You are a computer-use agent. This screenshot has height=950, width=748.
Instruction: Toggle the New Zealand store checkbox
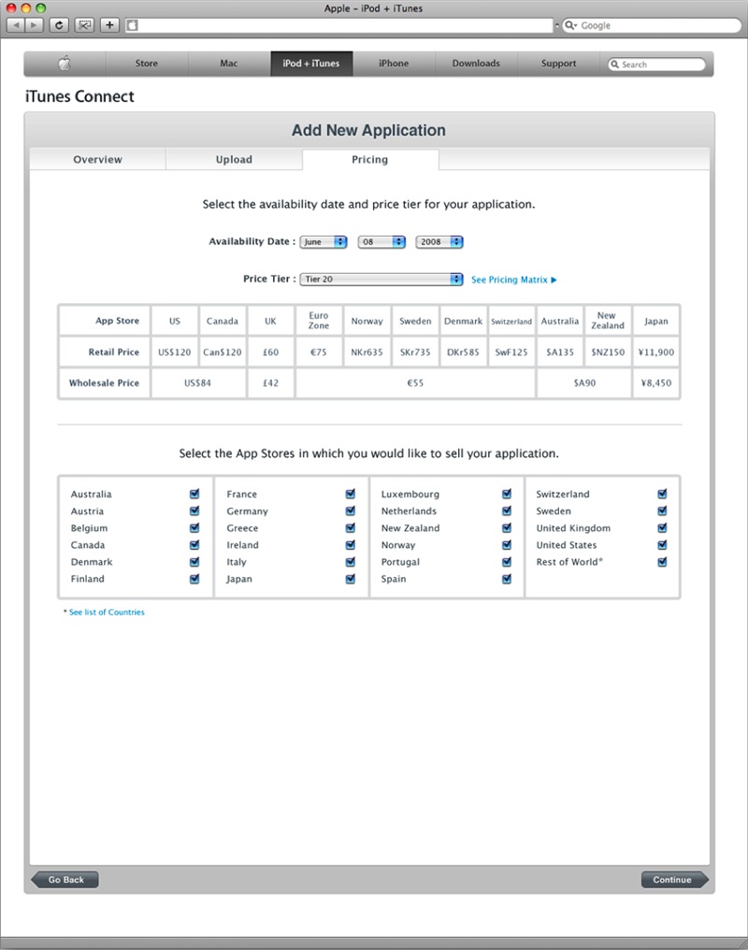tap(507, 527)
